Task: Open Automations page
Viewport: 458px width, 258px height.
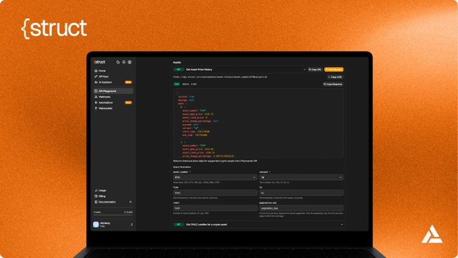Action: [x=105, y=103]
